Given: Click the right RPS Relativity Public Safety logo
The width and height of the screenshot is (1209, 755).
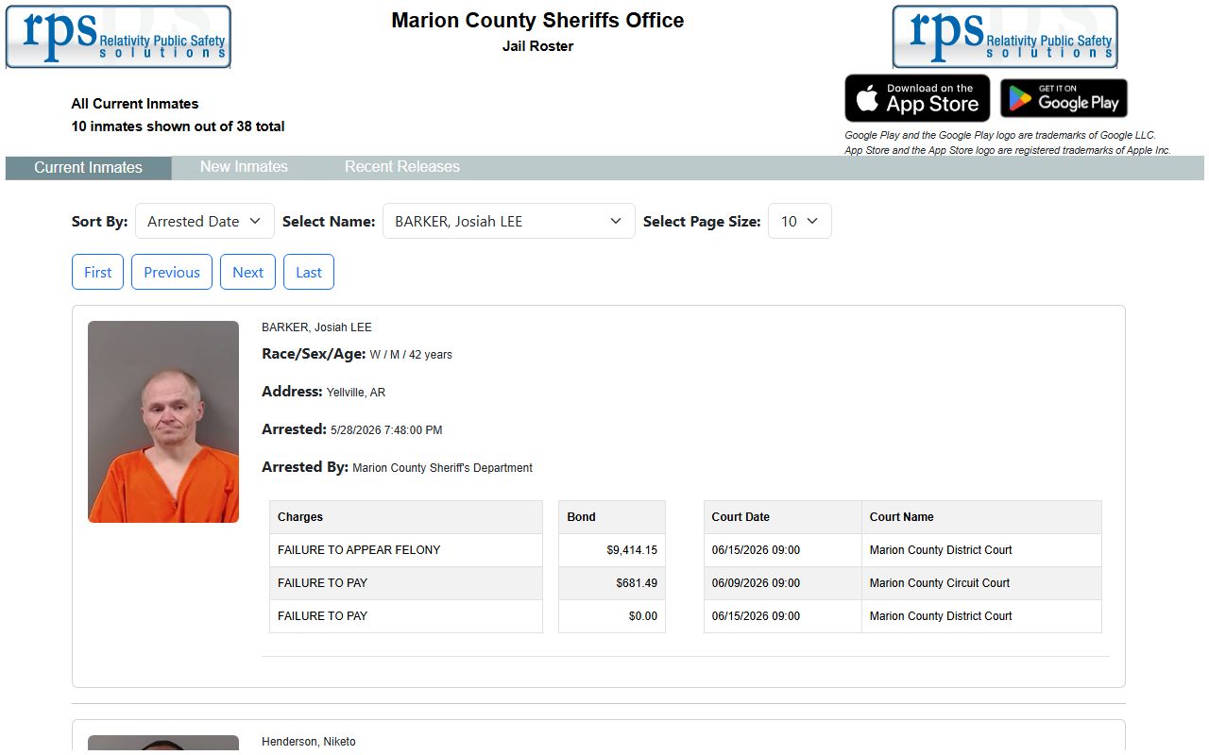Looking at the screenshot, I should pyautogui.click(x=1005, y=37).
